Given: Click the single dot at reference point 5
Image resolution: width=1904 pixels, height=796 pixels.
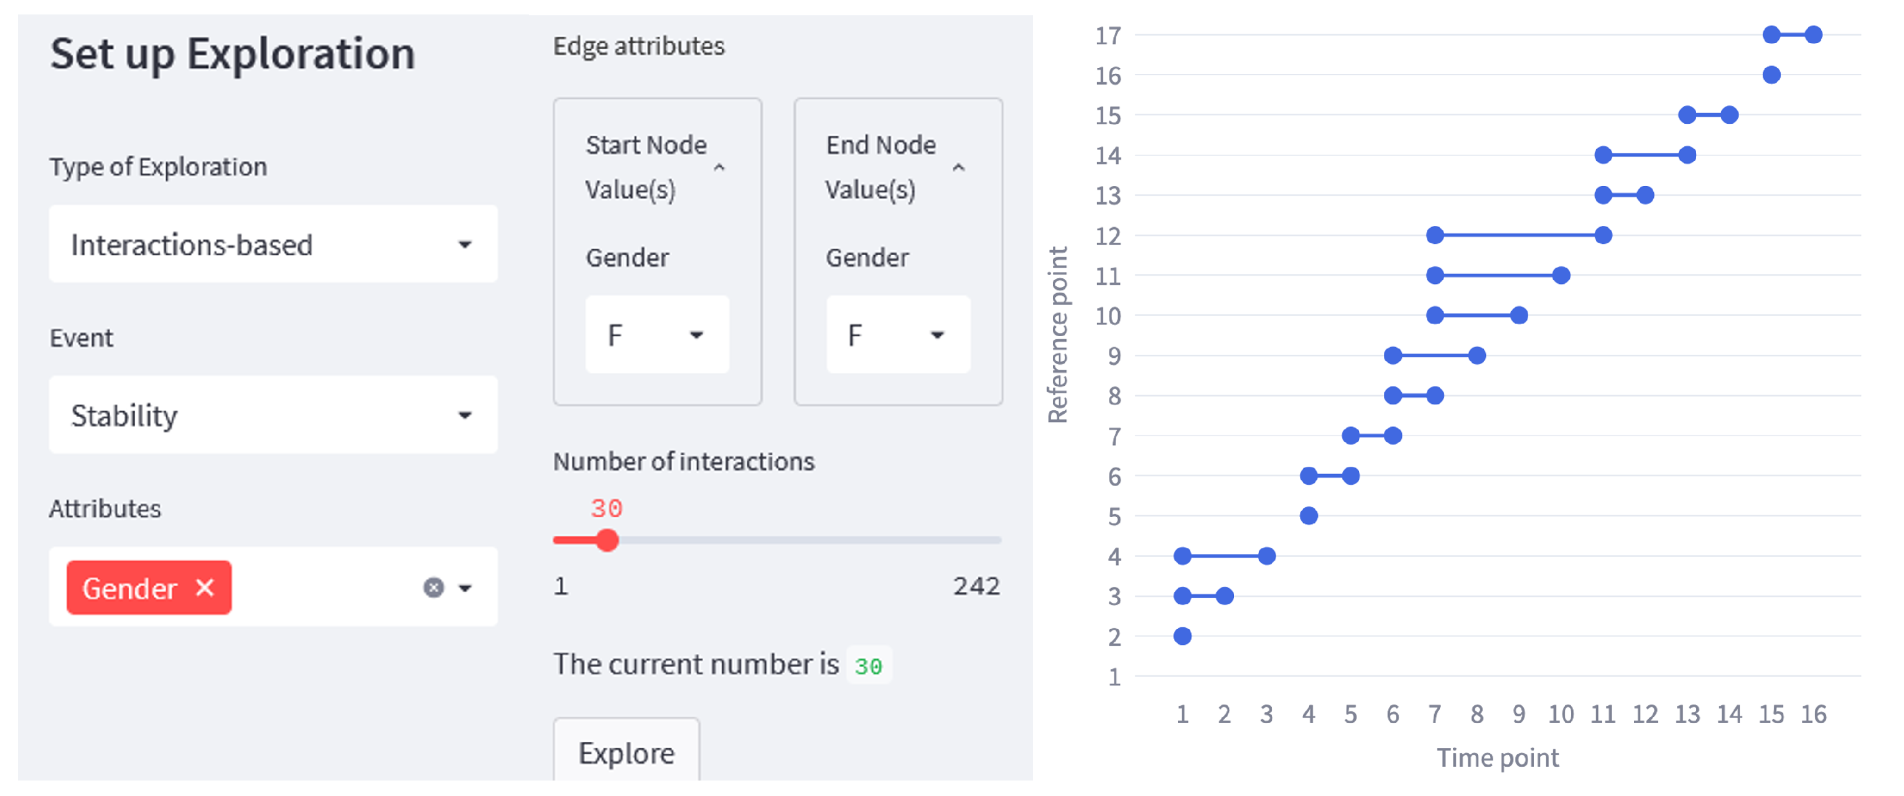Looking at the screenshot, I should tap(1309, 515).
